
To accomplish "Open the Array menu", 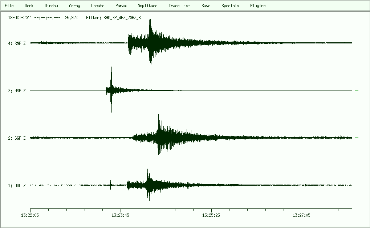I will click(74, 6).
